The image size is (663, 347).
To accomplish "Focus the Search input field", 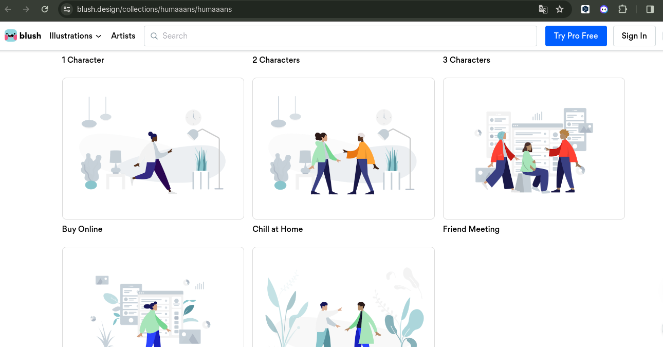I will click(x=340, y=36).
